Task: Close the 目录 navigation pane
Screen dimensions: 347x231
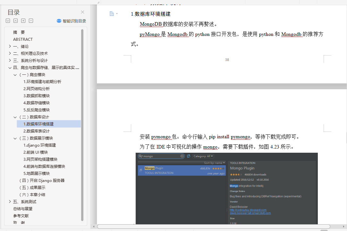Action: pyautogui.click(x=82, y=12)
